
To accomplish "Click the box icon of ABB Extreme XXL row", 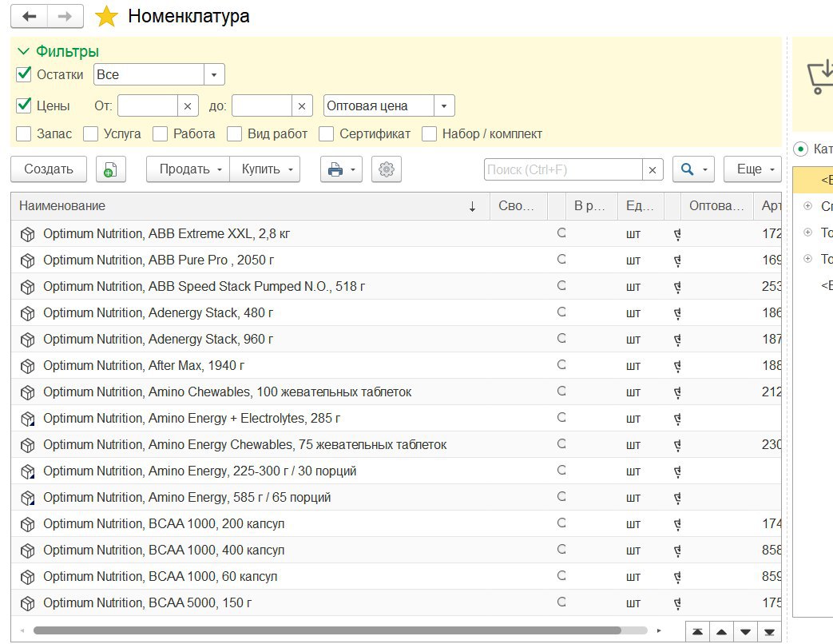I will [x=28, y=234].
